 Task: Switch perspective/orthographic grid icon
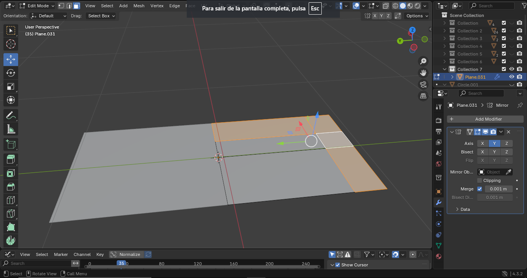423,96
